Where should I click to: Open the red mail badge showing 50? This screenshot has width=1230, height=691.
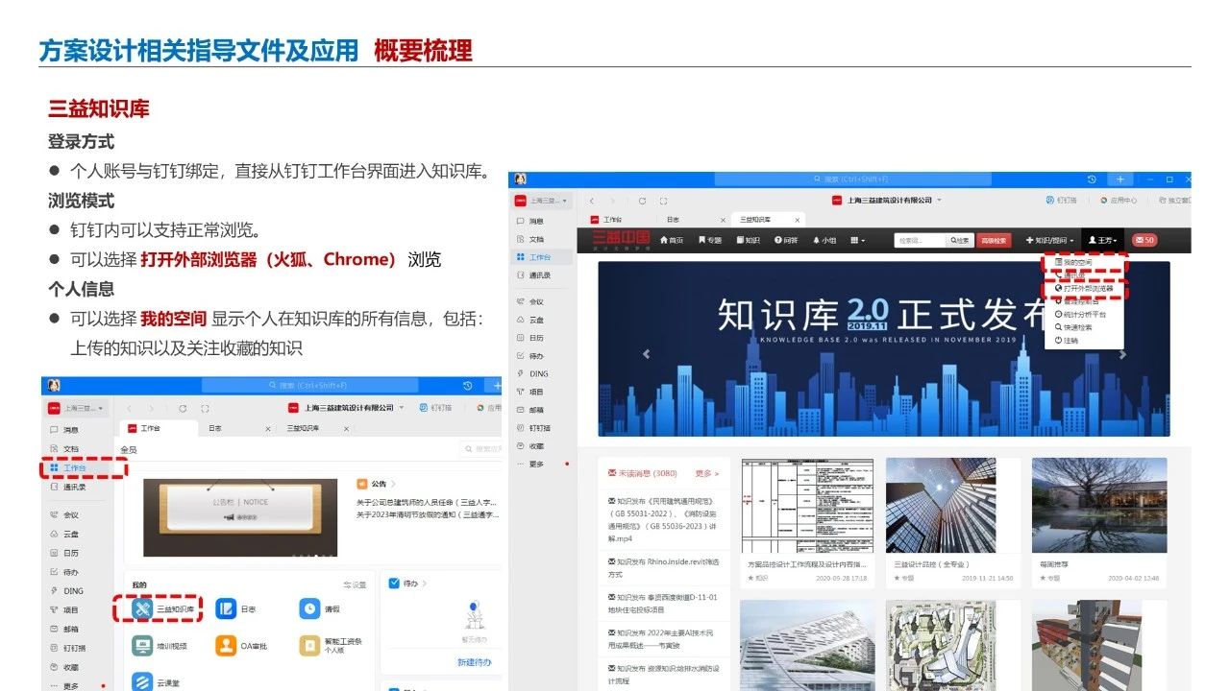pyautogui.click(x=1144, y=240)
